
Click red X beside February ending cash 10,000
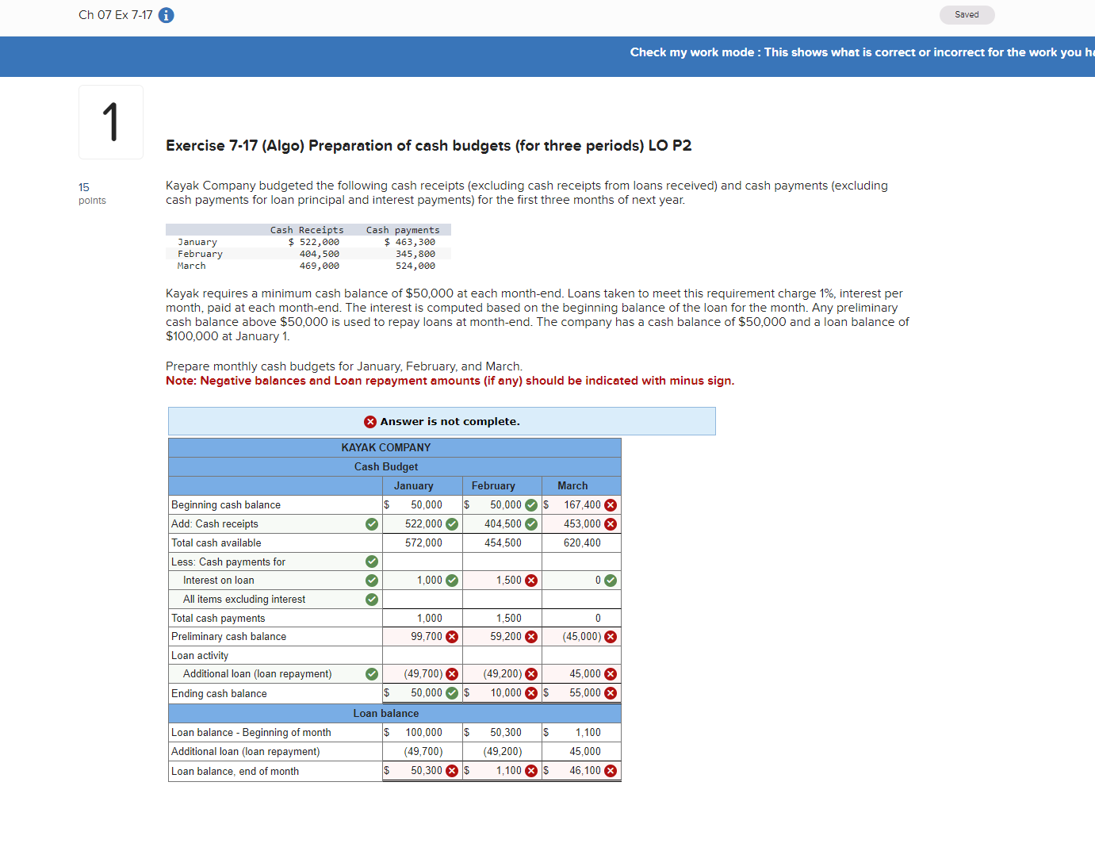tap(531, 693)
